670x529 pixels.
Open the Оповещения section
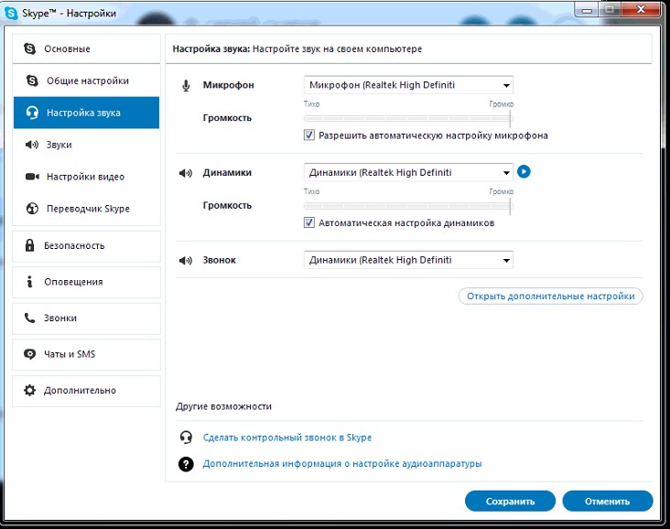(x=86, y=282)
